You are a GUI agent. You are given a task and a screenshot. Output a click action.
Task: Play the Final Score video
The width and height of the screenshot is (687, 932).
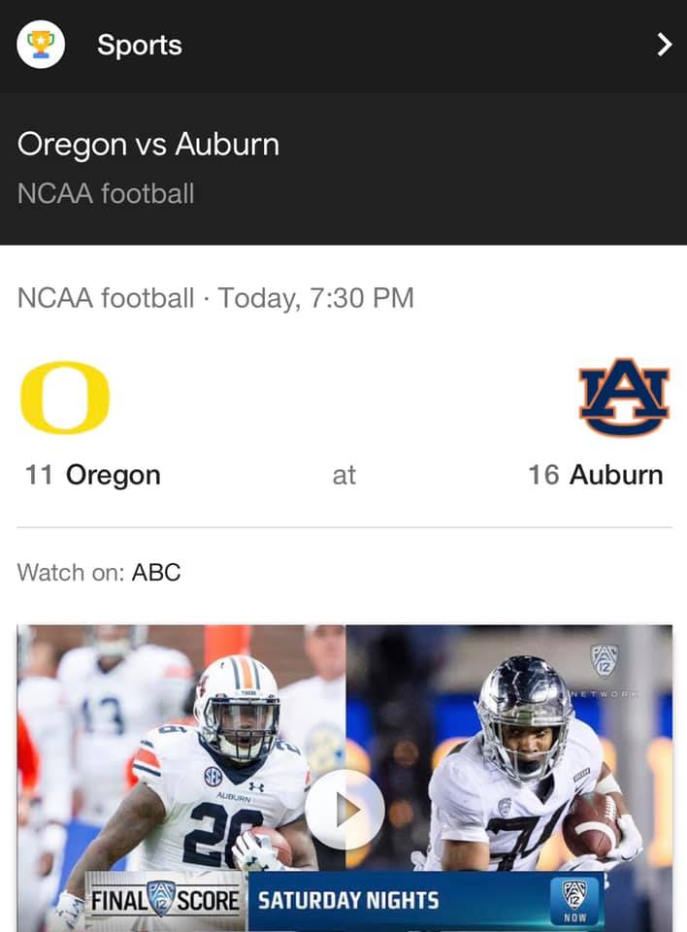point(344,810)
